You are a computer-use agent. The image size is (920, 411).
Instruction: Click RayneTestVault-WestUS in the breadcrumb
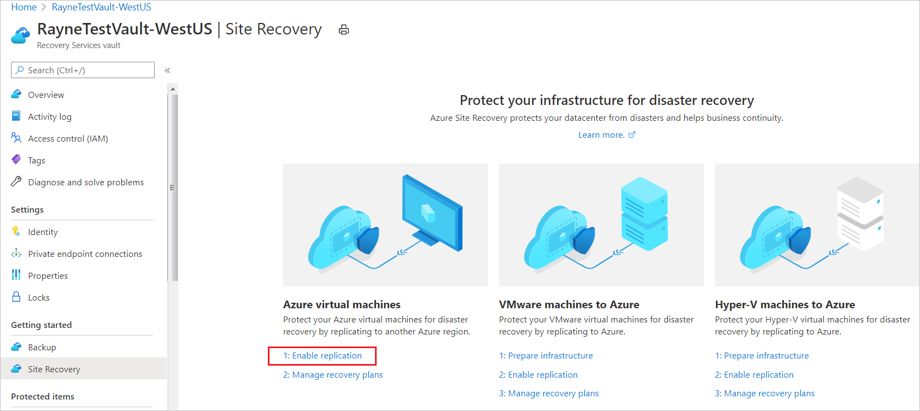tap(101, 7)
